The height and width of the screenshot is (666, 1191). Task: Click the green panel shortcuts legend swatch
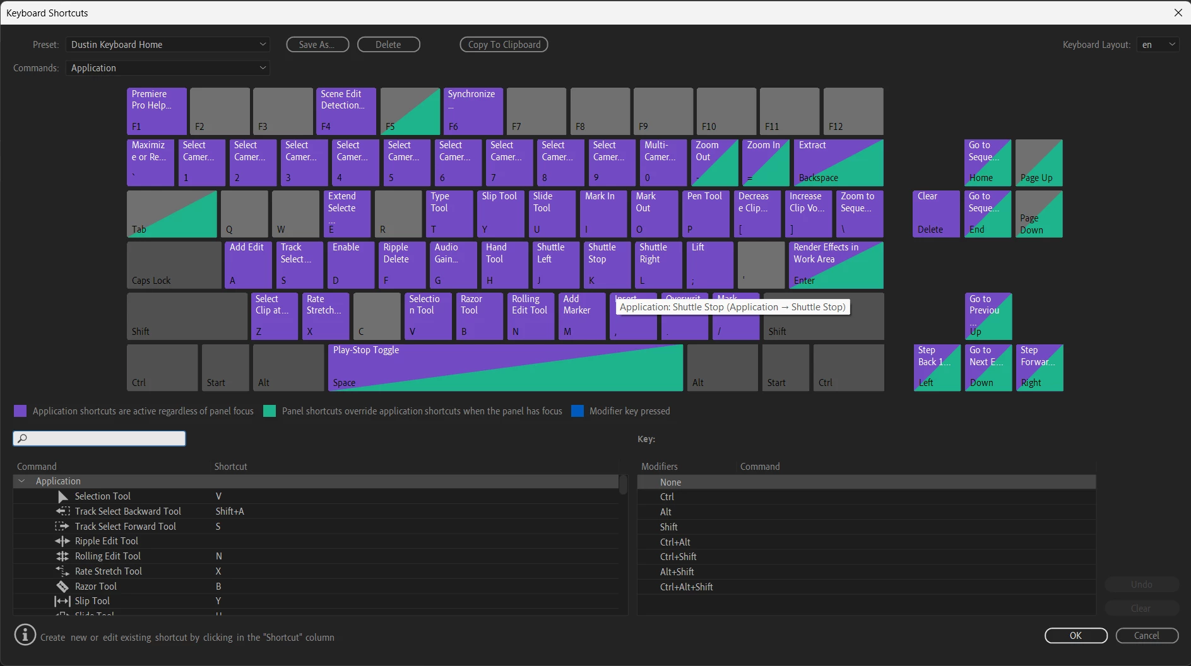click(x=270, y=411)
